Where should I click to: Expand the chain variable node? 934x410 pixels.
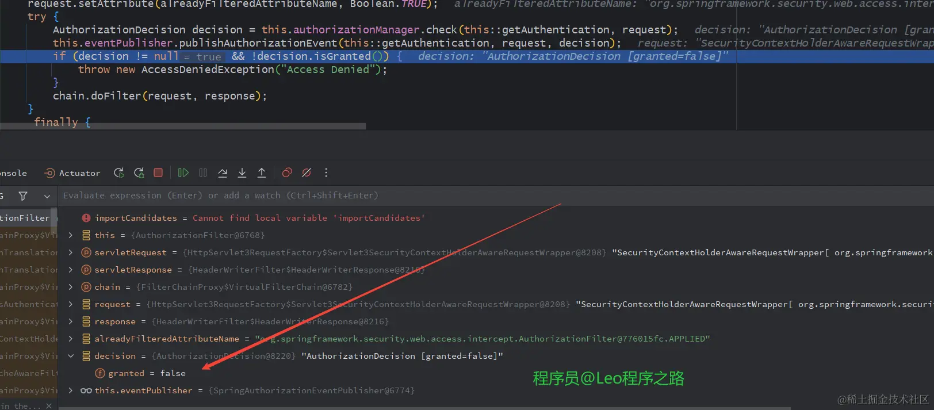point(71,287)
